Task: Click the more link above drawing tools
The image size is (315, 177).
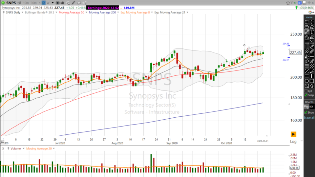Action: (309, 17)
